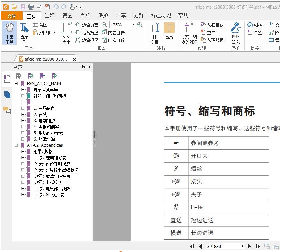Viewport: 282px width, 252px height.
Task: Activate the 选择 text selection tool
Action: 24,33
